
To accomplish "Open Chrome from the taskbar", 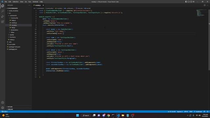I will point(109,115).
